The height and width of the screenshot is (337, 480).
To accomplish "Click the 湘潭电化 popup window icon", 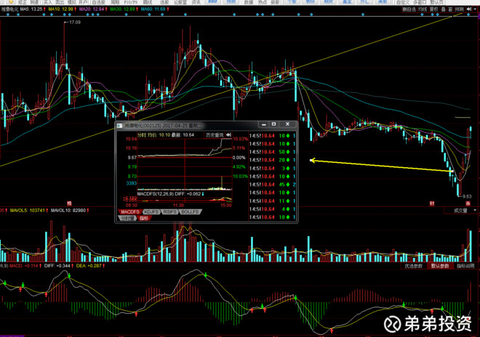I will pyautogui.click(x=120, y=126).
